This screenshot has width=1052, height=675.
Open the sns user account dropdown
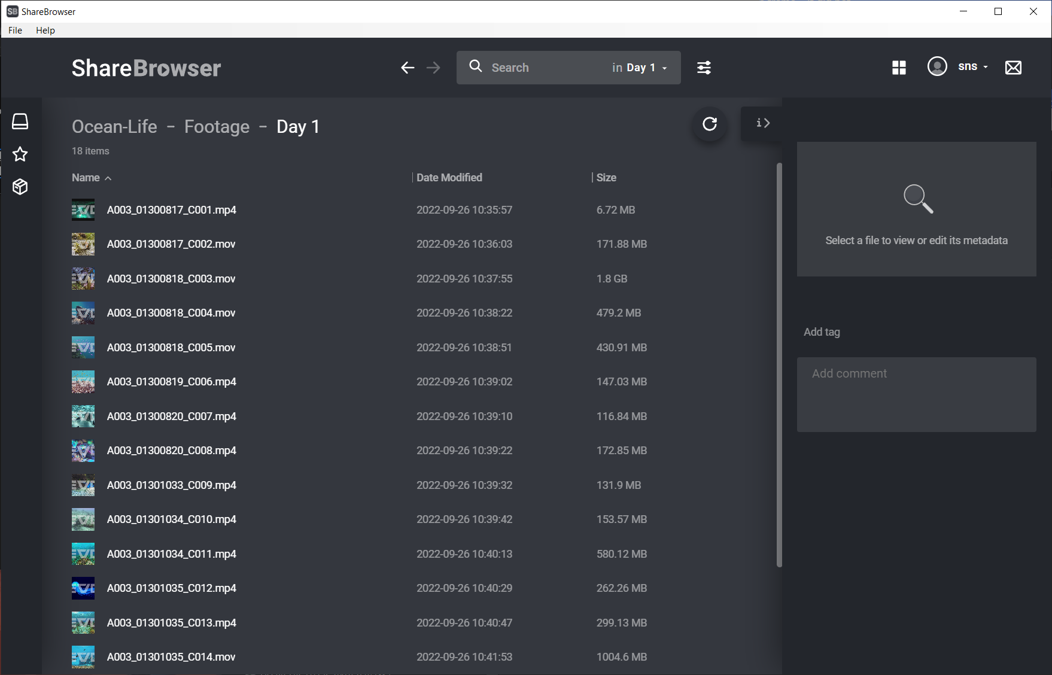point(973,66)
